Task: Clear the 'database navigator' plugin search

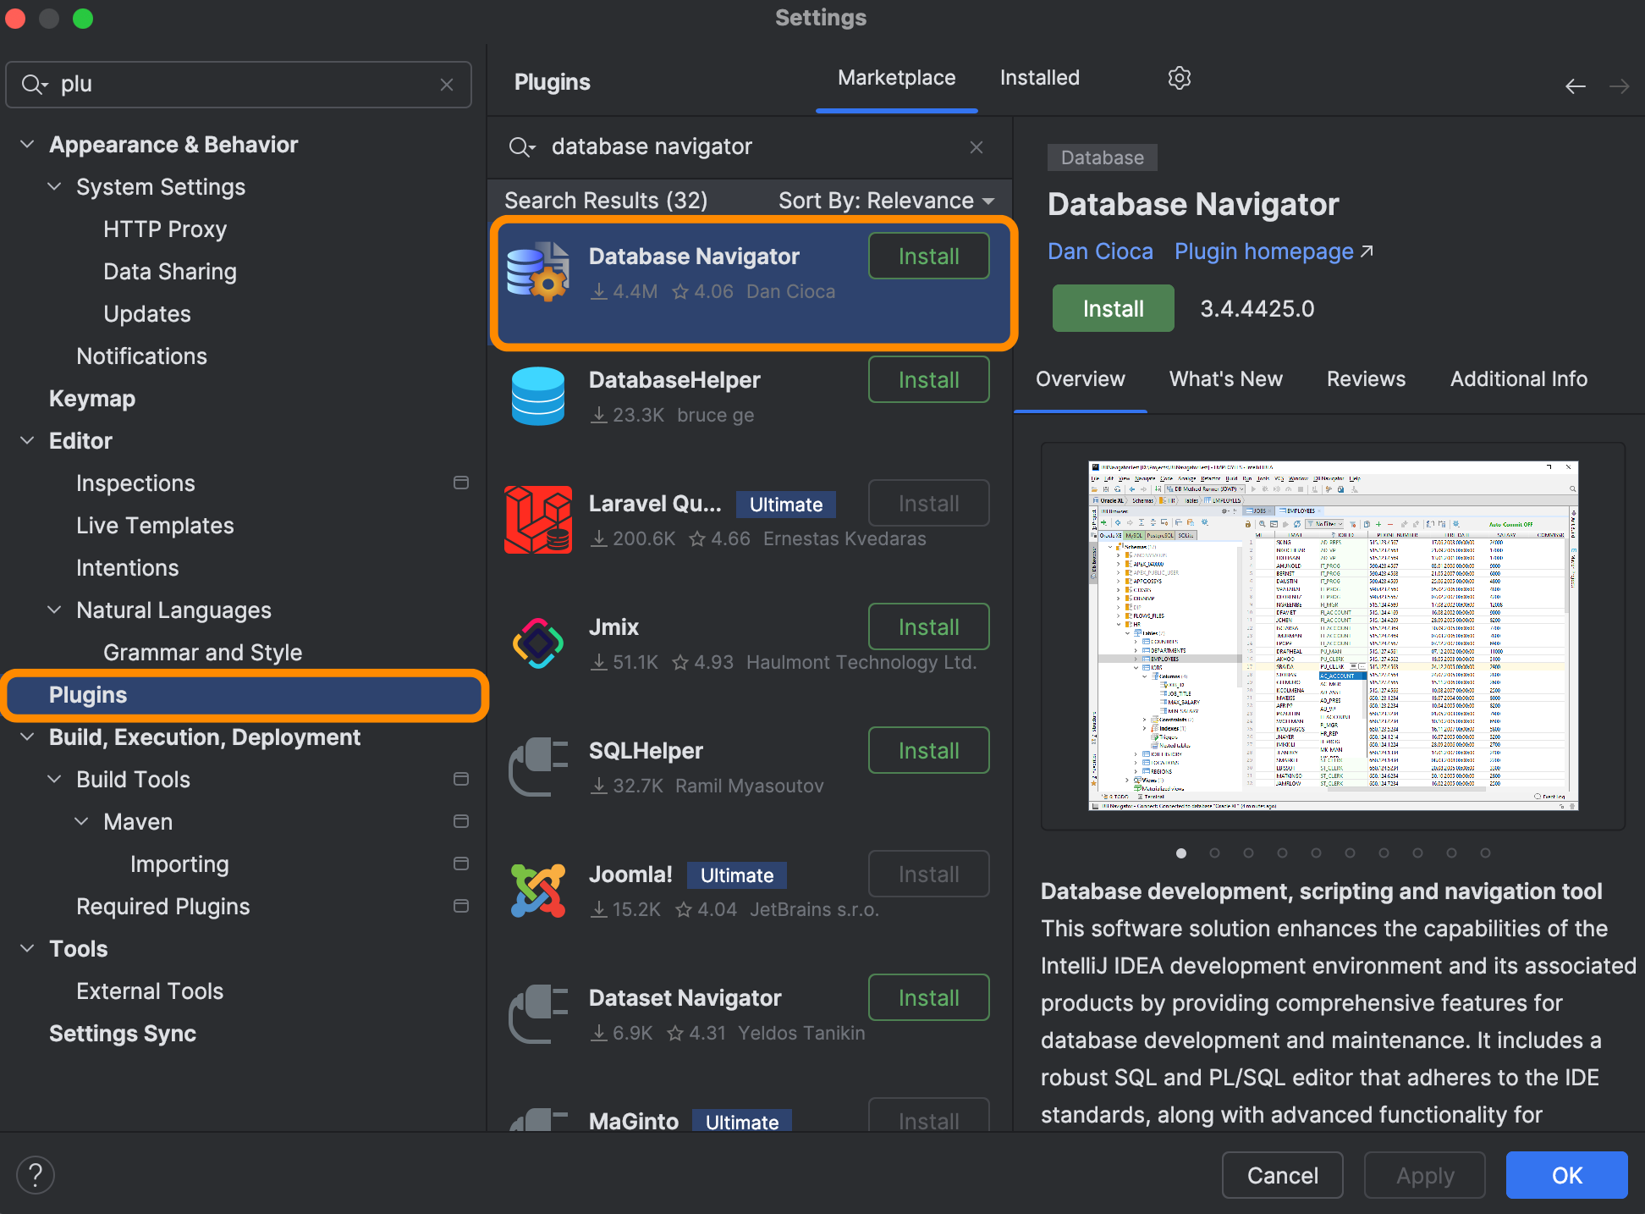Action: pyautogui.click(x=977, y=147)
